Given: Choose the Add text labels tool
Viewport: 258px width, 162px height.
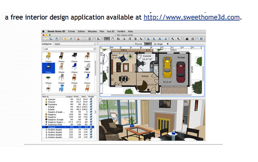Looking at the screenshot, I should [x=141, y=39].
